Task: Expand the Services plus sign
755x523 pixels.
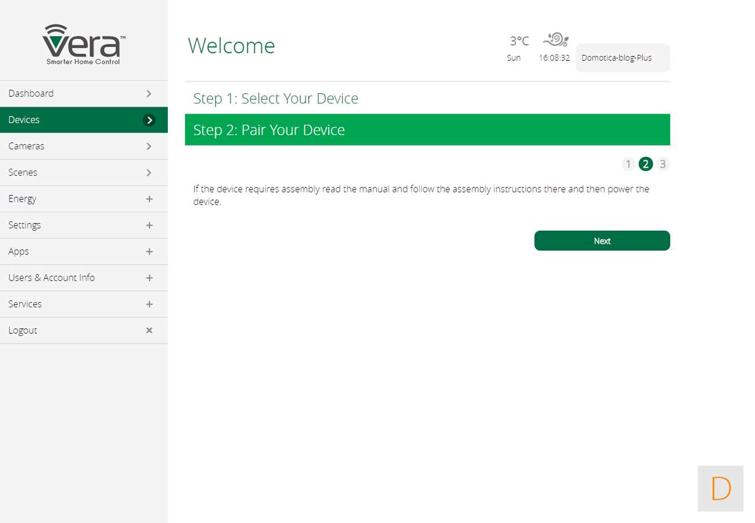Action: pos(149,304)
